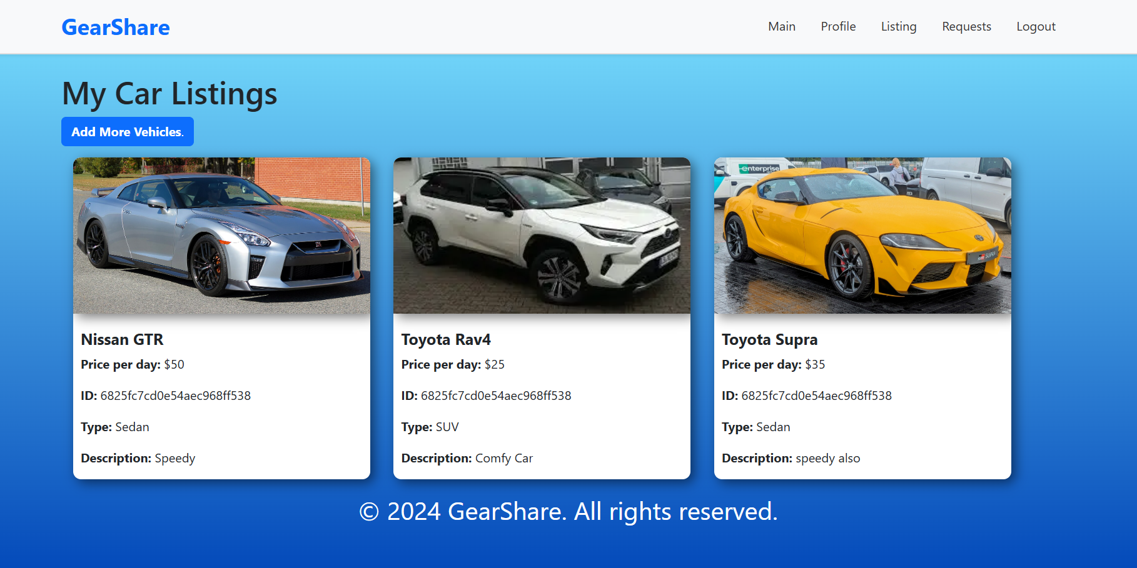Click the $50 price per day text

(x=133, y=364)
